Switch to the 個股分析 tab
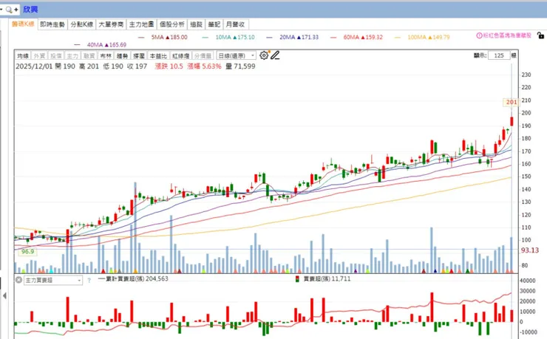This screenshot has height=339, width=547. click(172, 24)
